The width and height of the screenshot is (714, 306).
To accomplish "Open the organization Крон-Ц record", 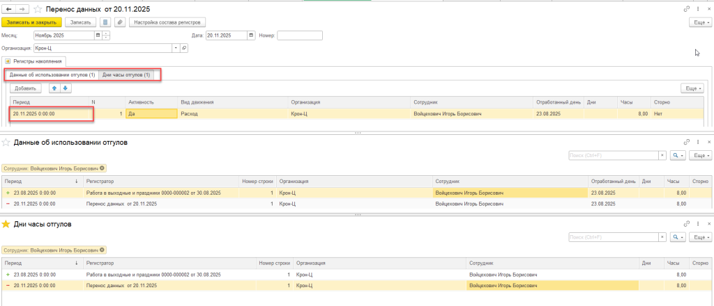I will [x=185, y=48].
